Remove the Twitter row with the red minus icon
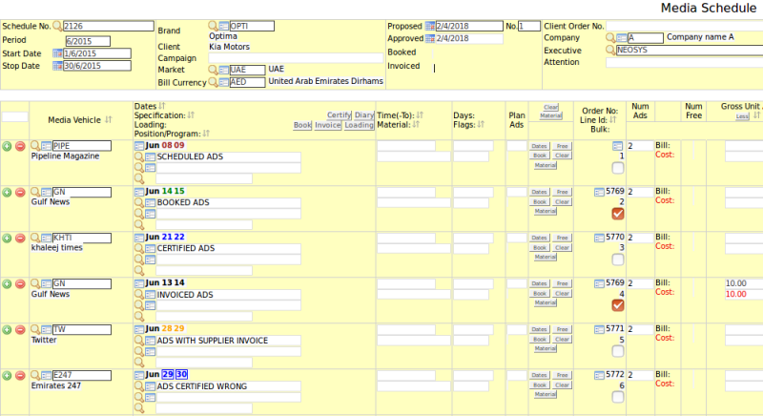763x416 pixels. (x=20, y=329)
